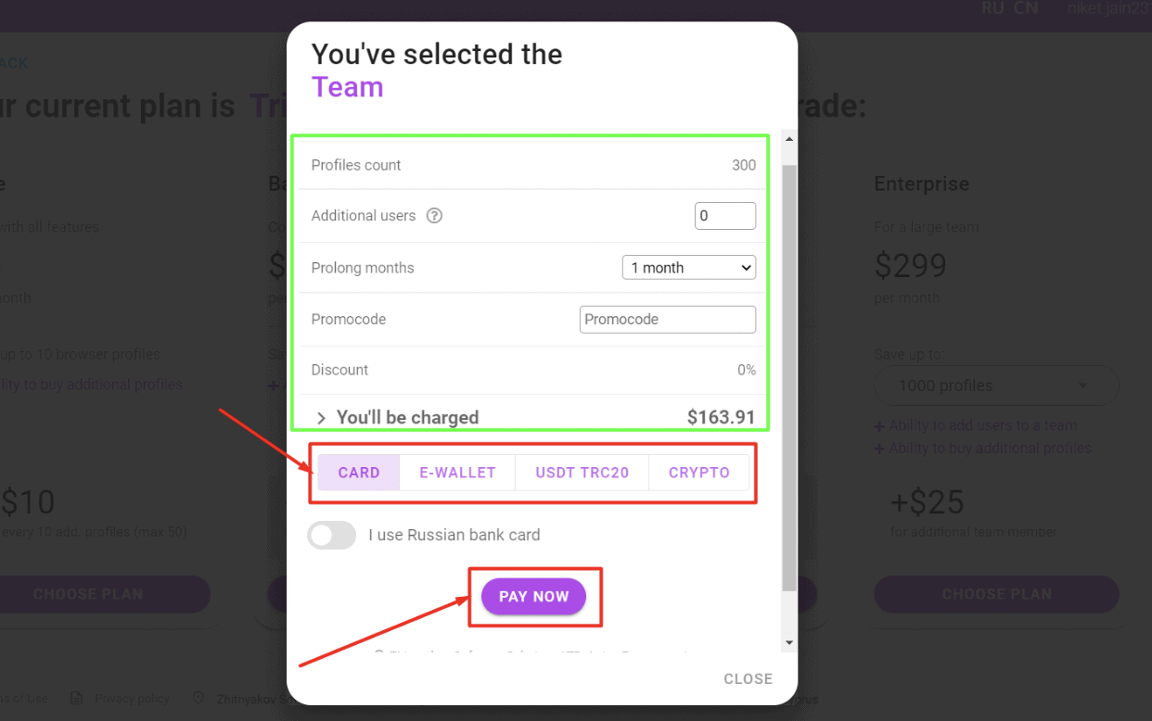The image size is (1152, 721).
Task: Switch site language to CN
Action: (x=1026, y=8)
